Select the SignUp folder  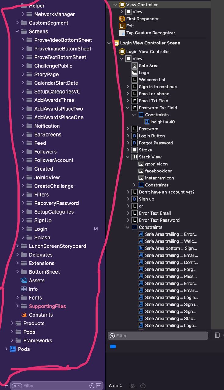(x=43, y=220)
